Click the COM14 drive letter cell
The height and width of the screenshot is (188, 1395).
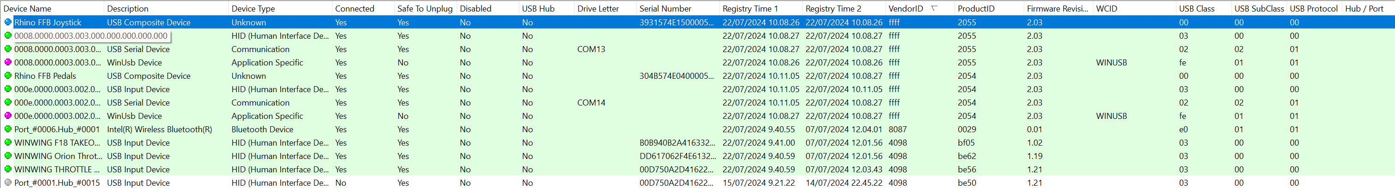[591, 102]
